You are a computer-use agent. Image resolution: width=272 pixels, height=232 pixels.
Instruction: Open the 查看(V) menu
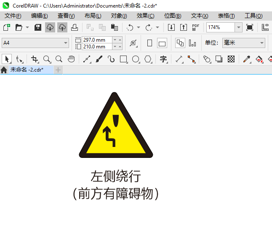pyautogui.click(x=66, y=16)
